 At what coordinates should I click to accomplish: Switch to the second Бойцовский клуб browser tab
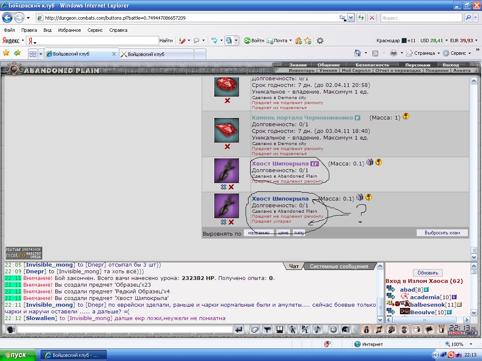tap(156, 54)
